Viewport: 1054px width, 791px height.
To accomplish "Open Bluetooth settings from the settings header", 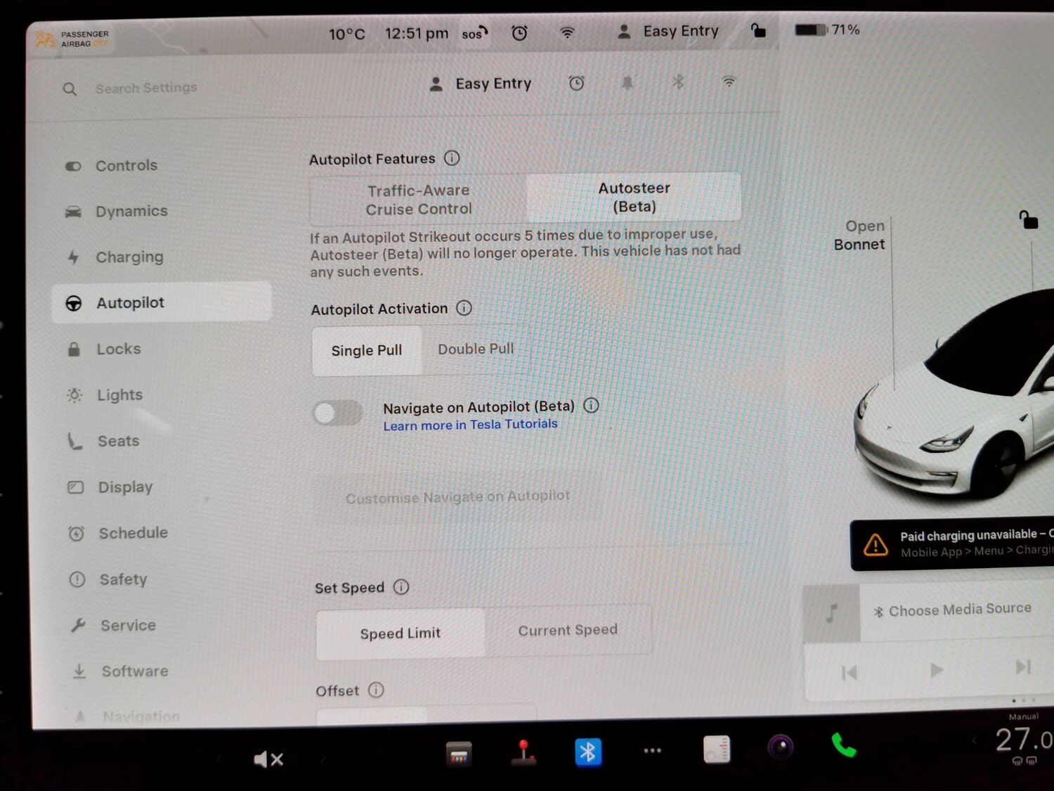I will point(677,82).
